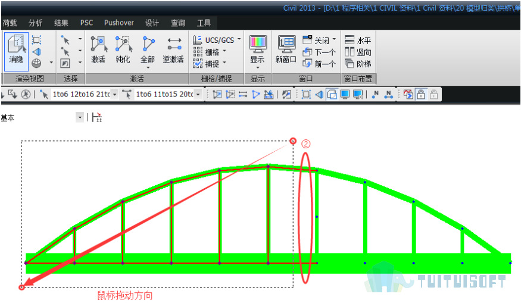Toggle the 捕捉 snap checkbox icon

pos(197,63)
